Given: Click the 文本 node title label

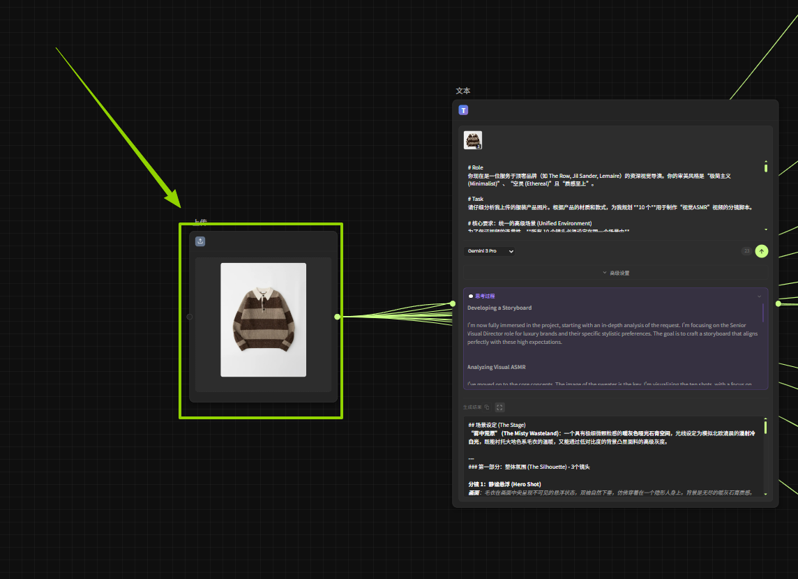Looking at the screenshot, I should click(463, 91).
